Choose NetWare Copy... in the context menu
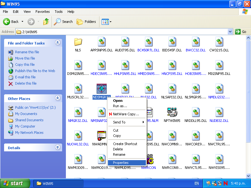251x188 pixels. [x=127, y=114]
